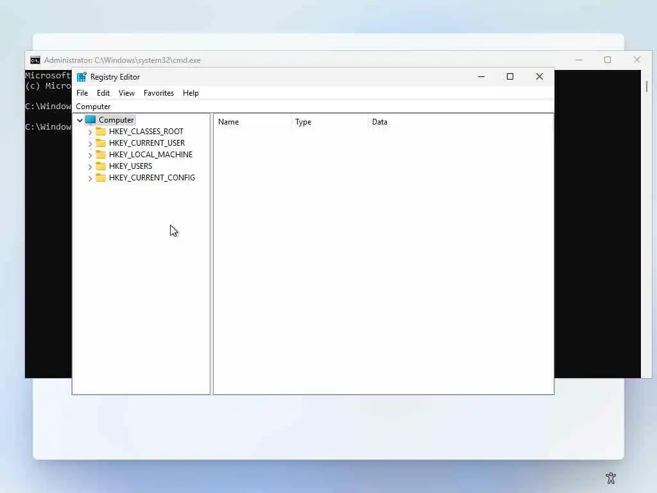Click the address bar showing Computer

point(313,107)
